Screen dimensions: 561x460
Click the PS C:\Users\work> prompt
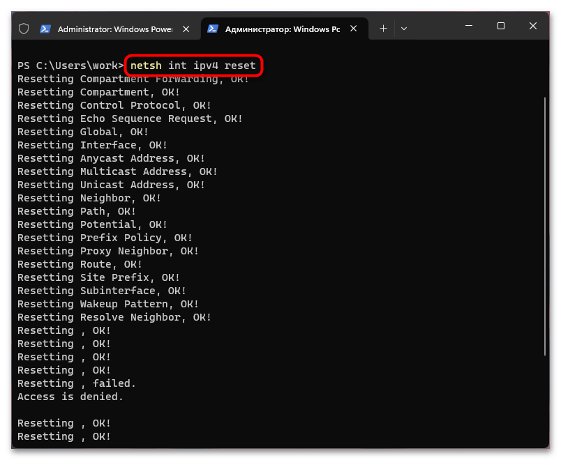(x=69, y=65)
